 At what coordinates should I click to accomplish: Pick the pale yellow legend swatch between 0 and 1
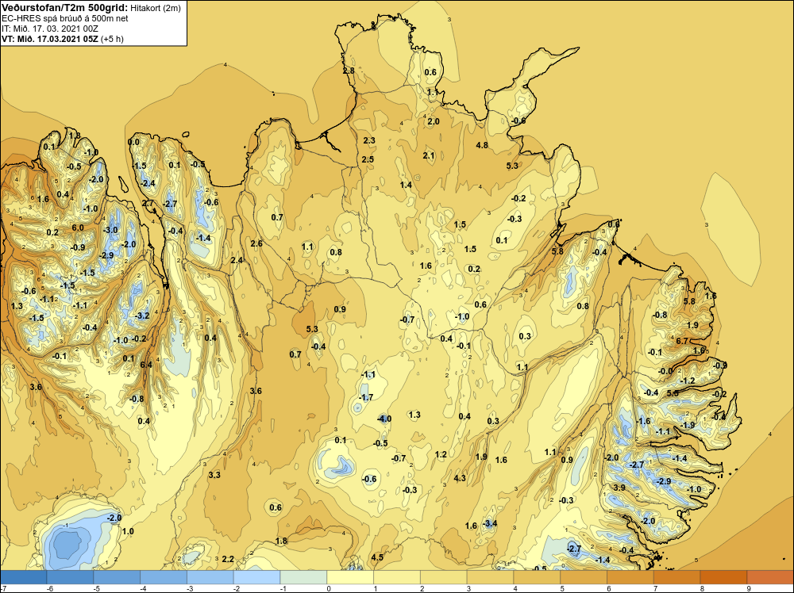coord(350,577)
